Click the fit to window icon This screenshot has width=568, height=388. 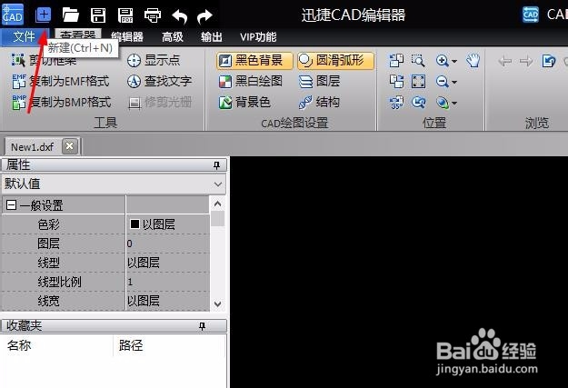418,82
